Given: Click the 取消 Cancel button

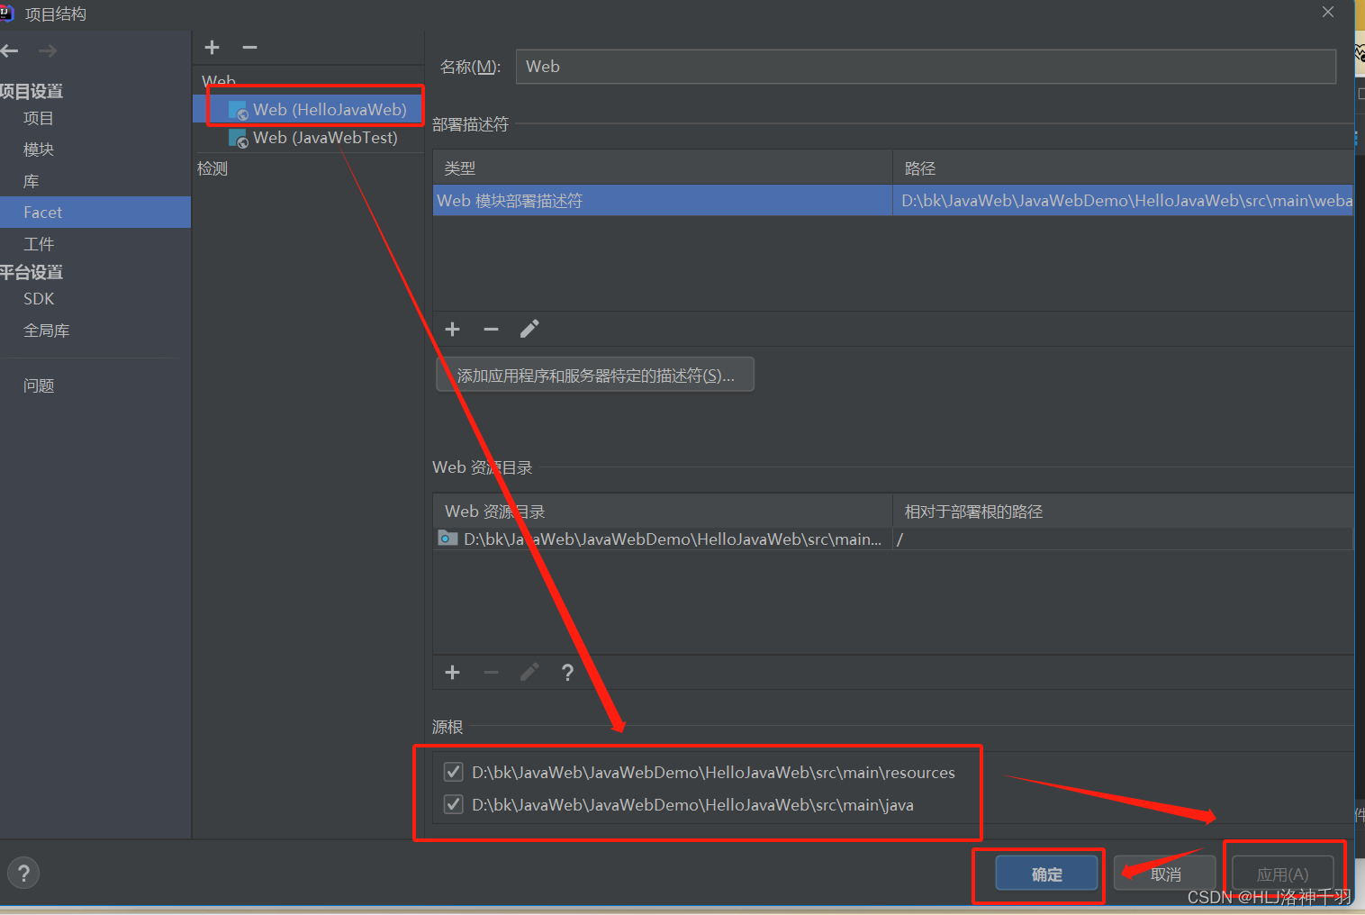Looking at the screenshot, I should [x=1165, y=874].
